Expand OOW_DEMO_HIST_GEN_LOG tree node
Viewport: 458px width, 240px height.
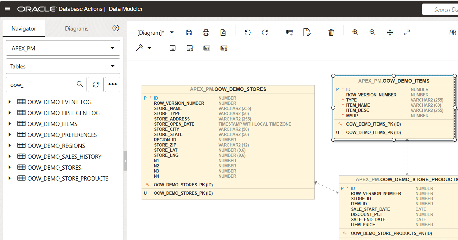coord(10,113)
